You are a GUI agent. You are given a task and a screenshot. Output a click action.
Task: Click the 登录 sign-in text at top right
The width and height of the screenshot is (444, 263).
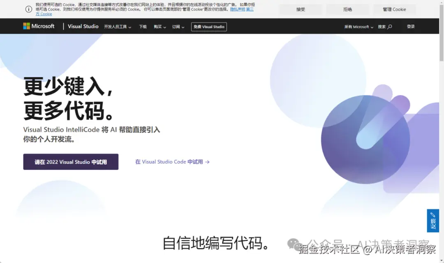410,26
